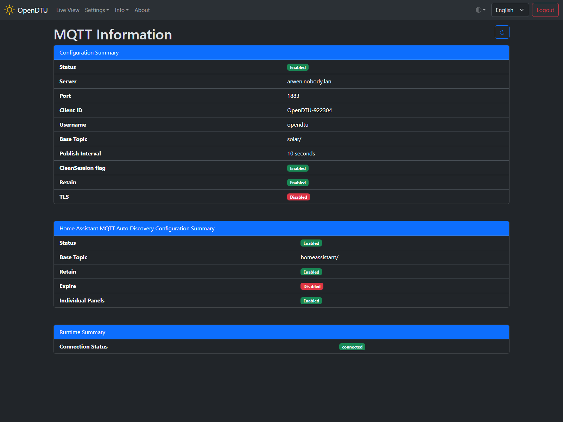Image resolution: width=563 pixels, height=422 pixels.
Task: Click the Expire label
Action: tap(68, 286)
